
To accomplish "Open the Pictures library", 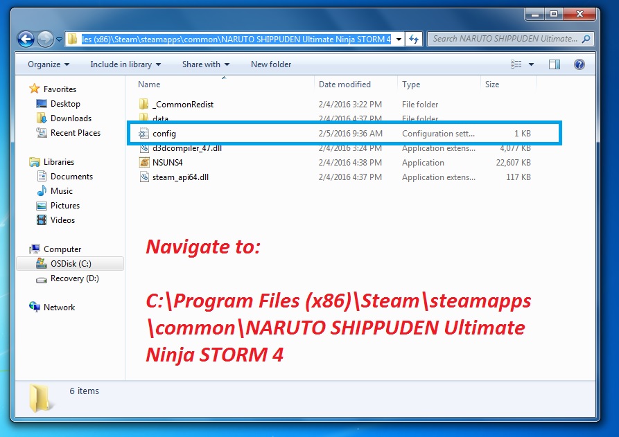I will pyautogui.click(x=65, y=206).
